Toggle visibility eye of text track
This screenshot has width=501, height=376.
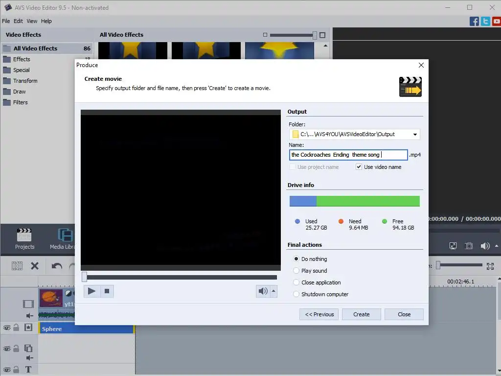point(7,370)
